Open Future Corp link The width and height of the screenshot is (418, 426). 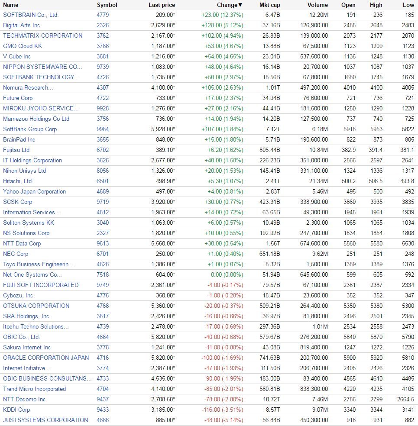[x=18, y=98]
